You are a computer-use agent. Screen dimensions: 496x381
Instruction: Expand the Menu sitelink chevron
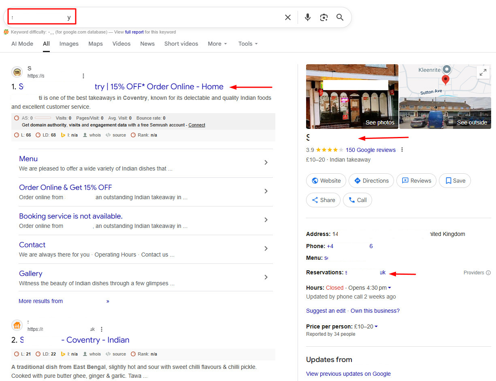click(266, 162)
